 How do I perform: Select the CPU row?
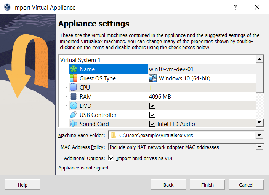click(x=162, y=87)
